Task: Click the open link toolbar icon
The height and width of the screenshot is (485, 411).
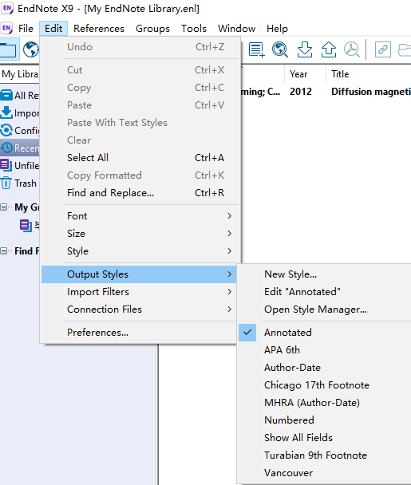Action: (383, 49)
